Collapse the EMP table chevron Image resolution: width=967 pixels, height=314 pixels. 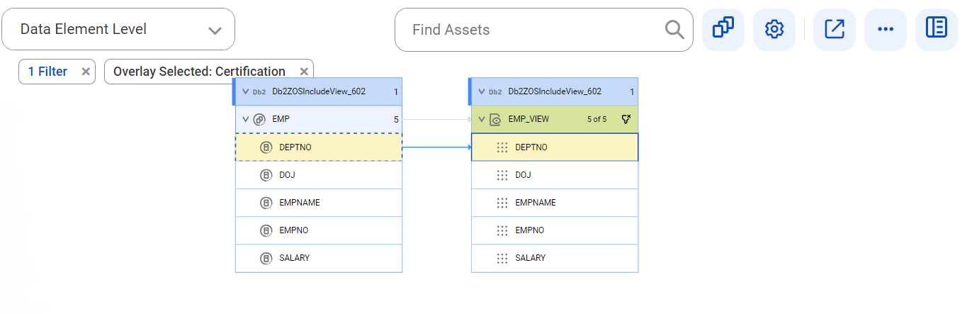pyautogui.click(x=245, y=119)
